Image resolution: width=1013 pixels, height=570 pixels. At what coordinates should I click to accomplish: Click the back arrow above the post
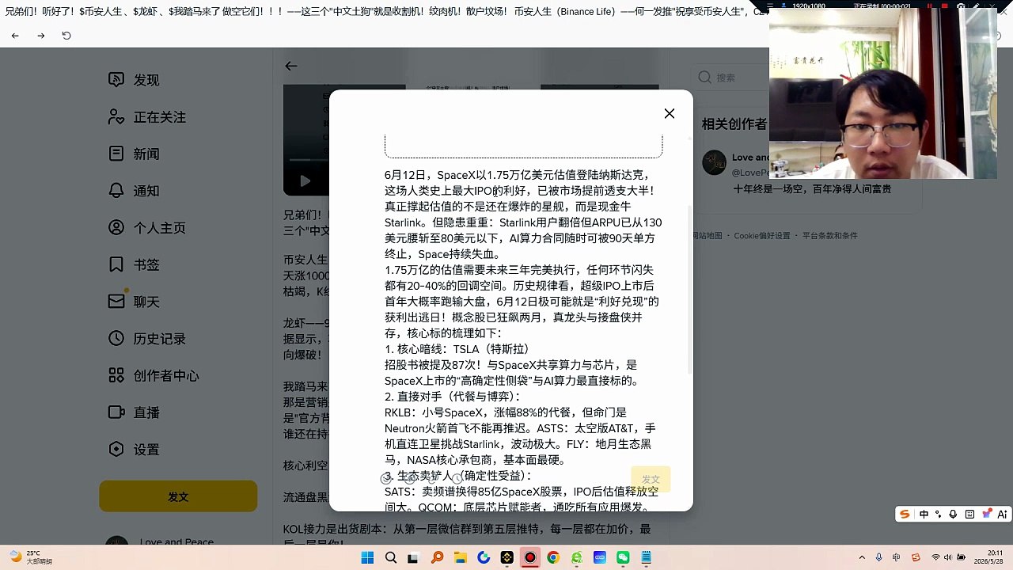[x=291, y=66]
